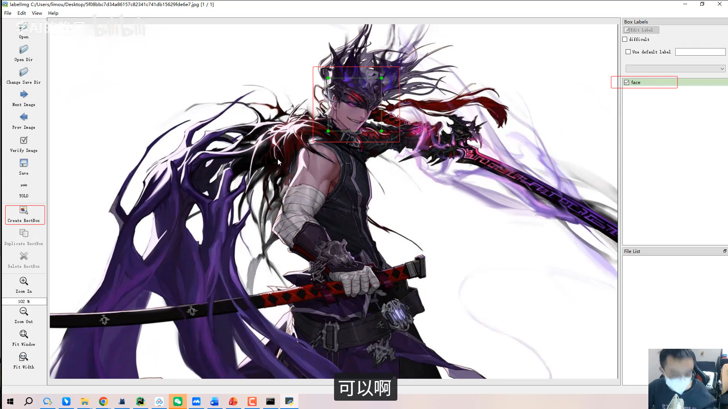
Task: Click the Verify Image icon
Action: (x=24, y=140)
